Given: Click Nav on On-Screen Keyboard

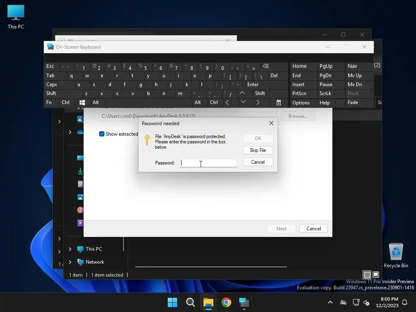Looking at the screenshot, I should tap(359, 66).
